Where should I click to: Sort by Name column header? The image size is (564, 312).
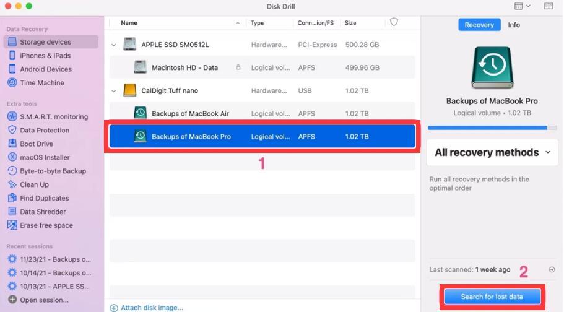click(x=129, y=23)
